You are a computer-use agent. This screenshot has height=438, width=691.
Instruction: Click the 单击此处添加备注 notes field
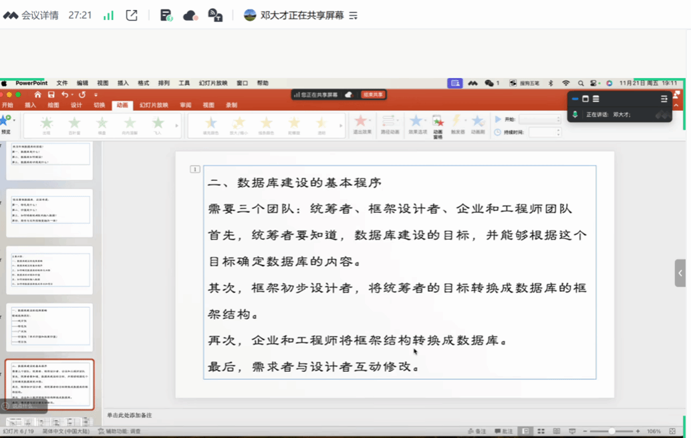(130, 415)
